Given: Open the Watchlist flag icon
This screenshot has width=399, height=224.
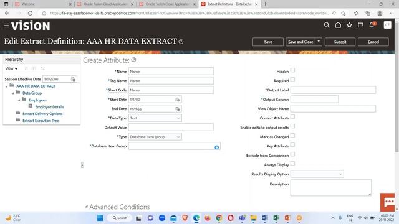Looking at the screenshot, I should tap(360, 25).
